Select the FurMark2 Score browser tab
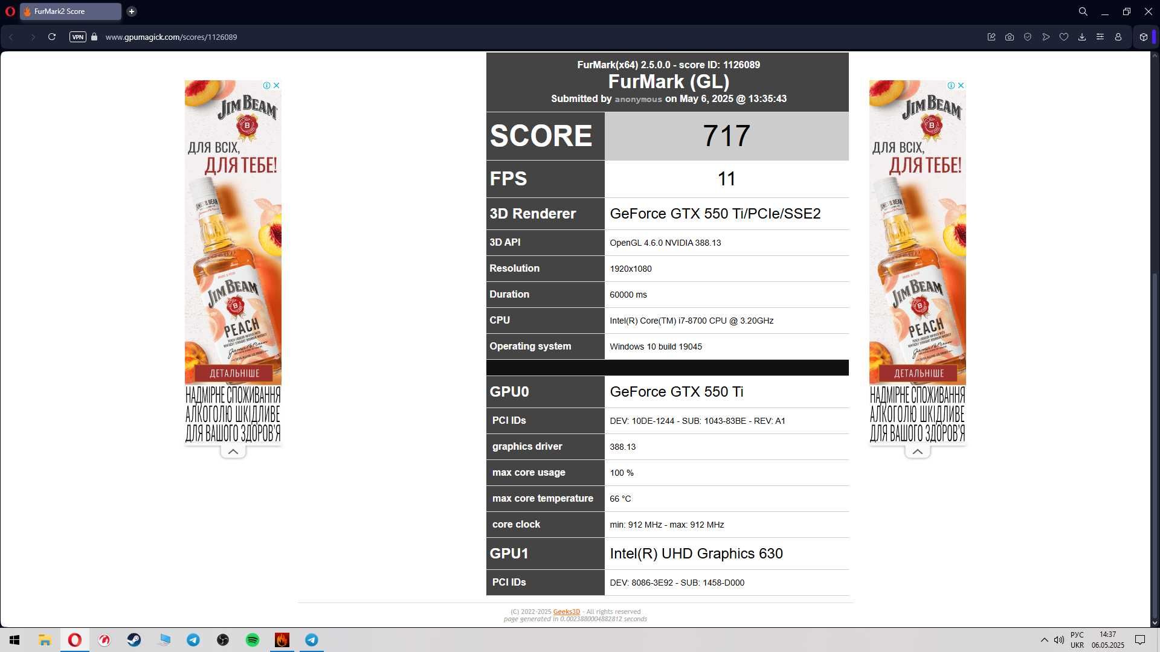Image resolution: width=1160 pixels, height=652 pixels. click(x=71, y=11)
